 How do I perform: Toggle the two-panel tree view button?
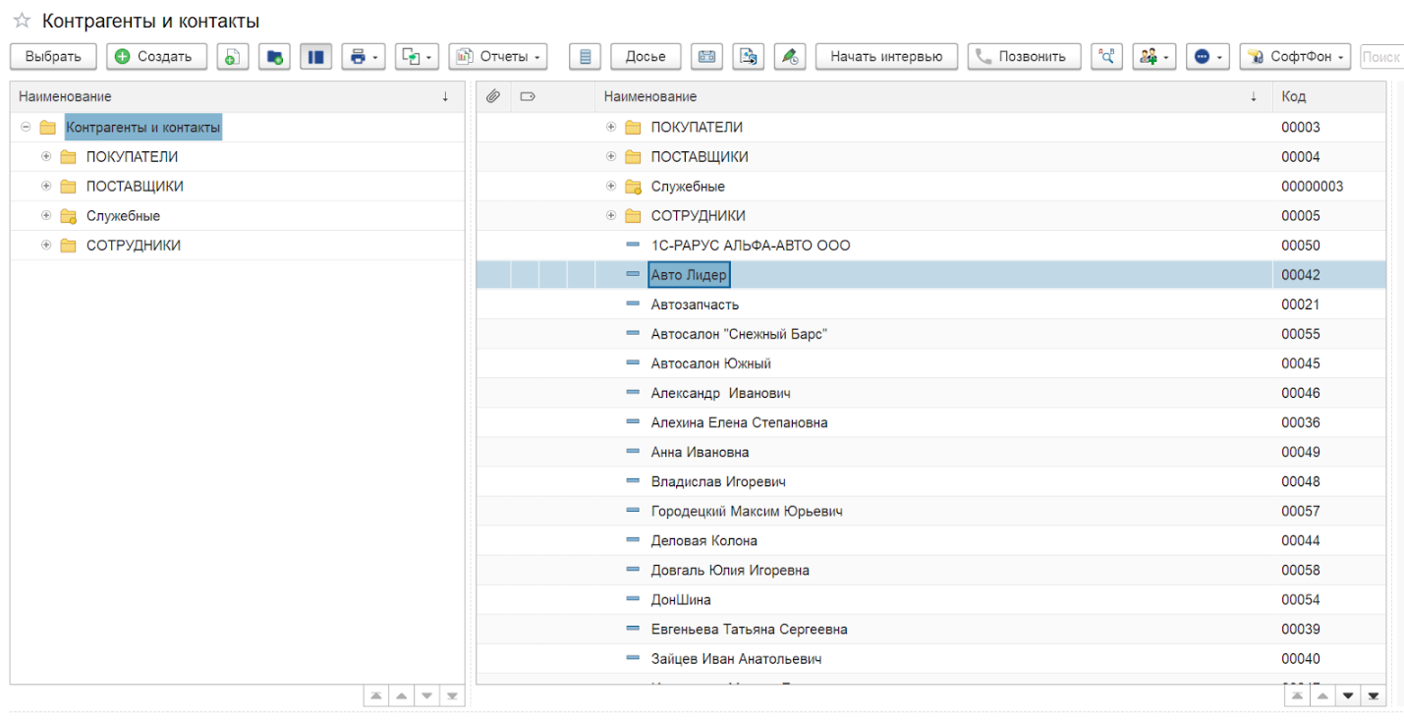click(315, 57)
